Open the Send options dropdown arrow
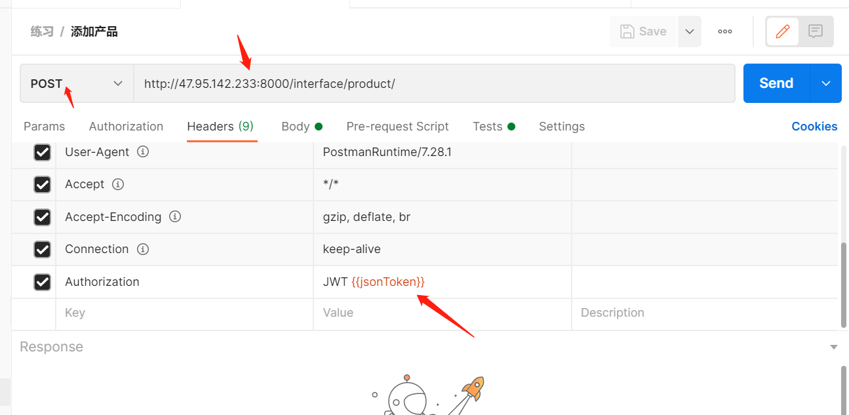This screenshot has width=849, height=415. 826,83
